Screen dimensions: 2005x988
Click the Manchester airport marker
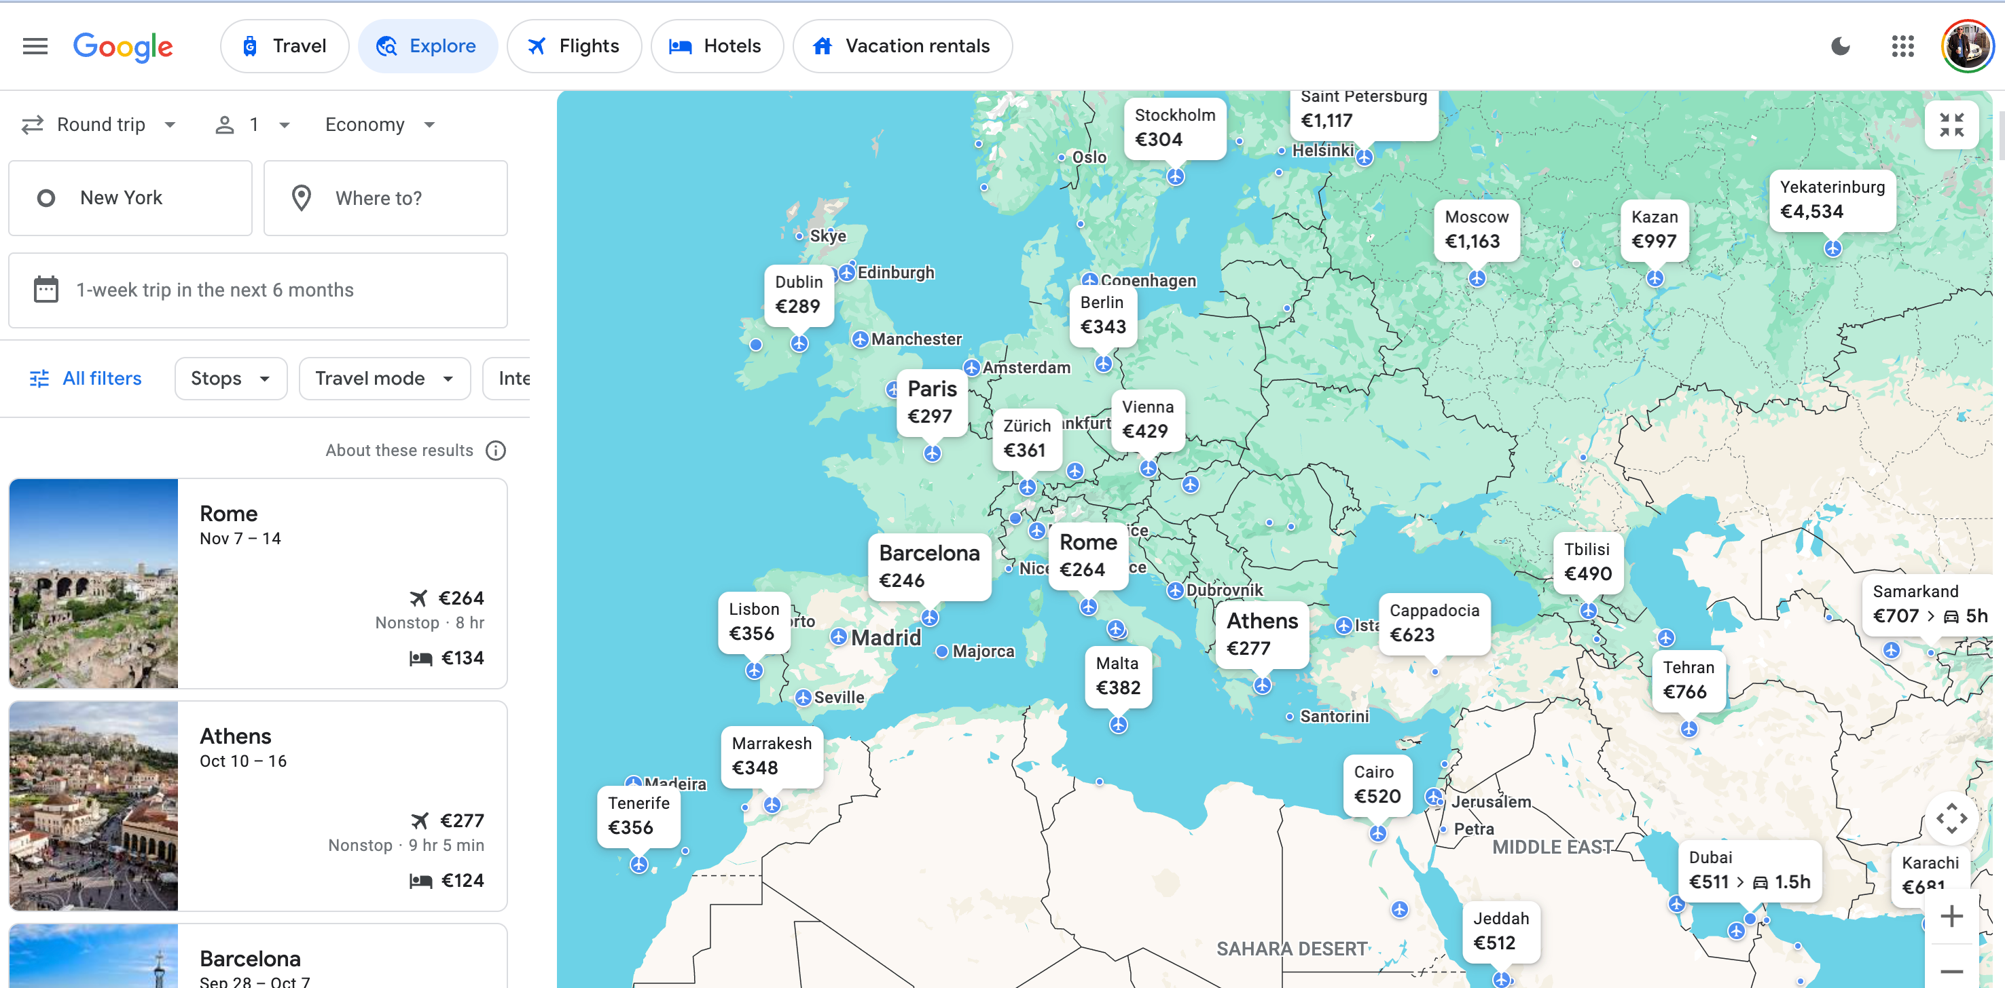pyautogui.click(x=860, y=340)
